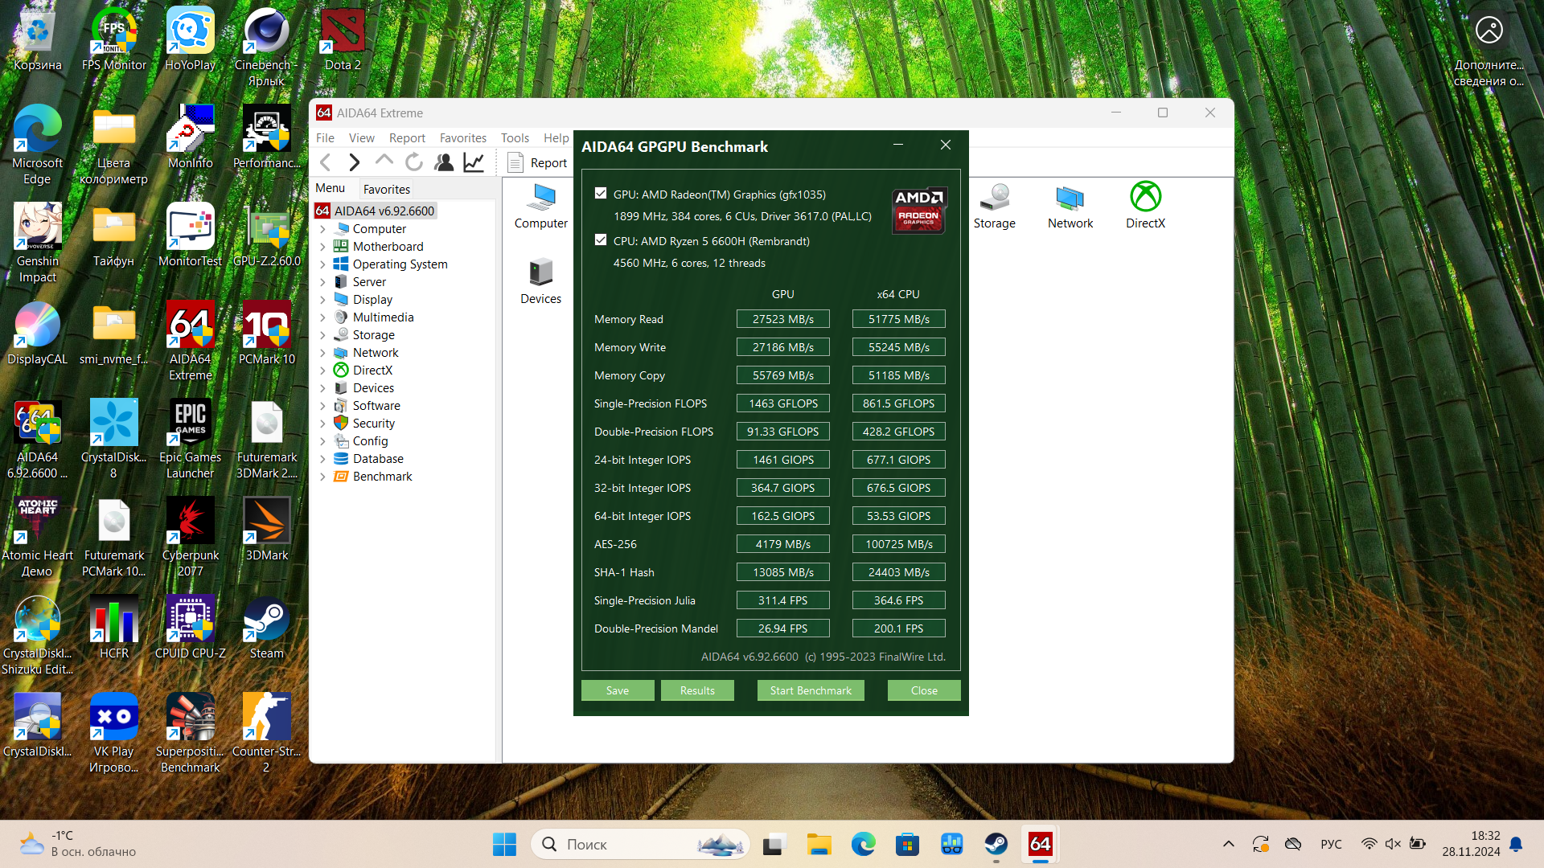The width and height of the screenshot is (1544, 868).
Task: Select the Operating System tree item
Action: coord(400,264)
